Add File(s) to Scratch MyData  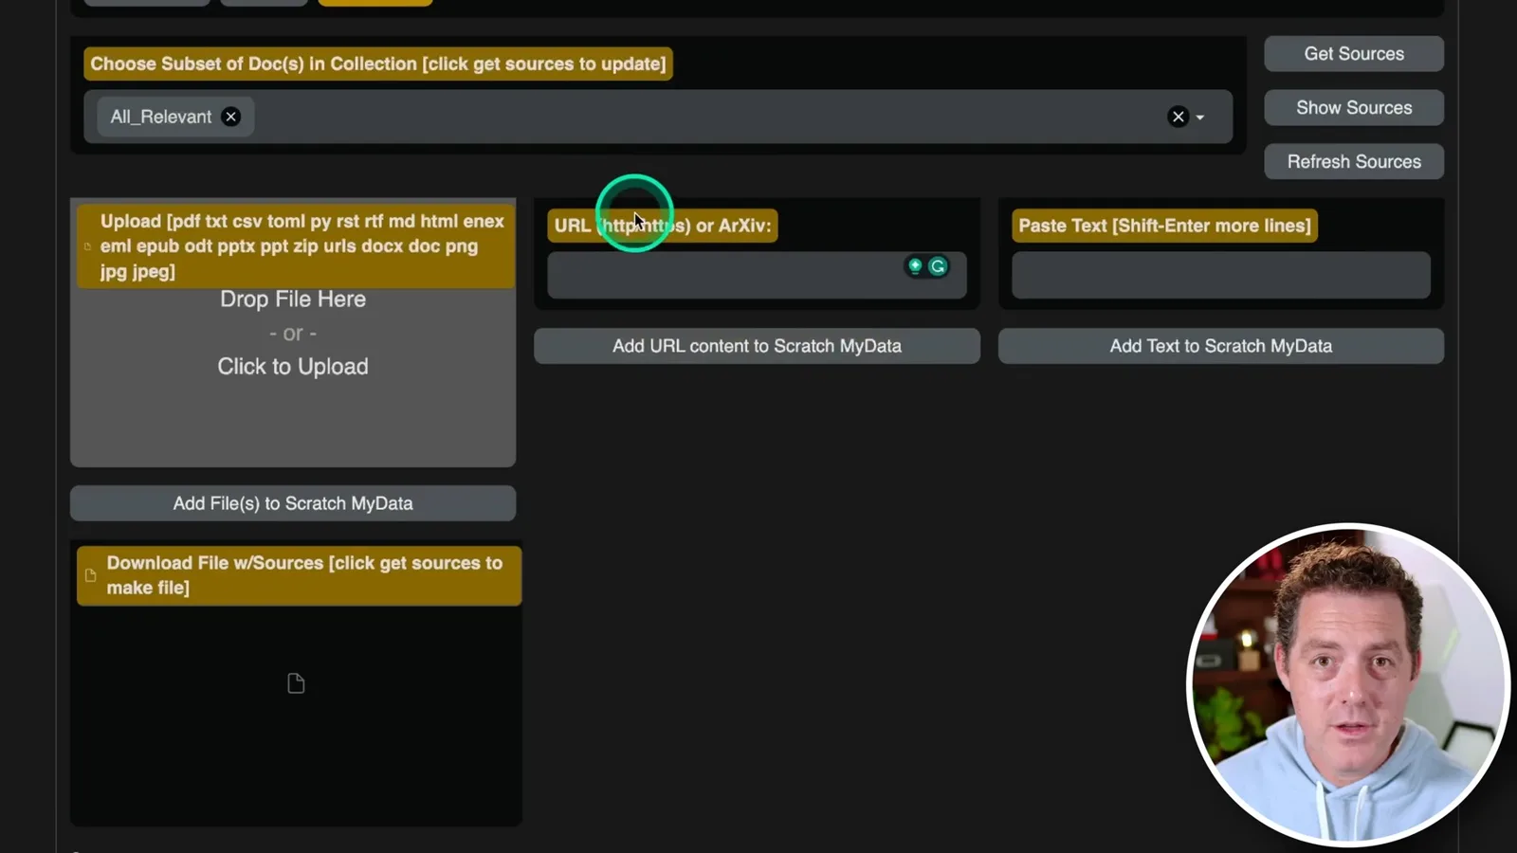click(x=293, y=503)
